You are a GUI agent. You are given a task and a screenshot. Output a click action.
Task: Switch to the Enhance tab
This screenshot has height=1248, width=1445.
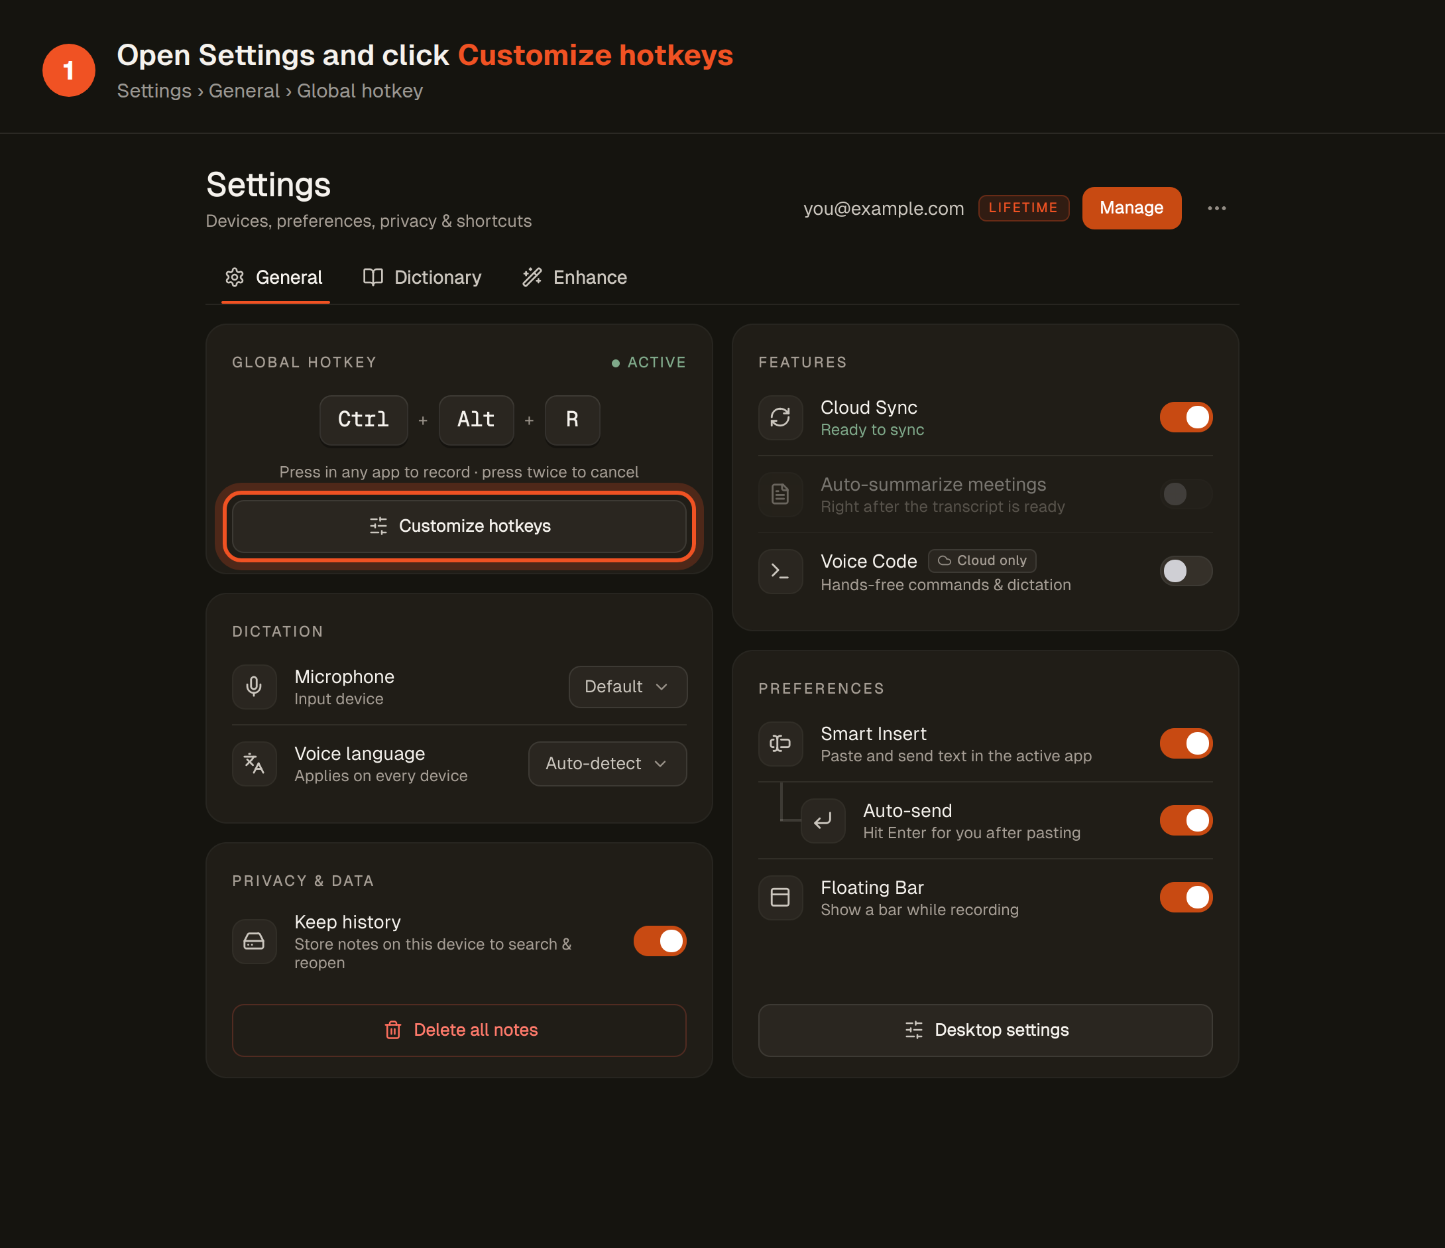click(575, 277)
